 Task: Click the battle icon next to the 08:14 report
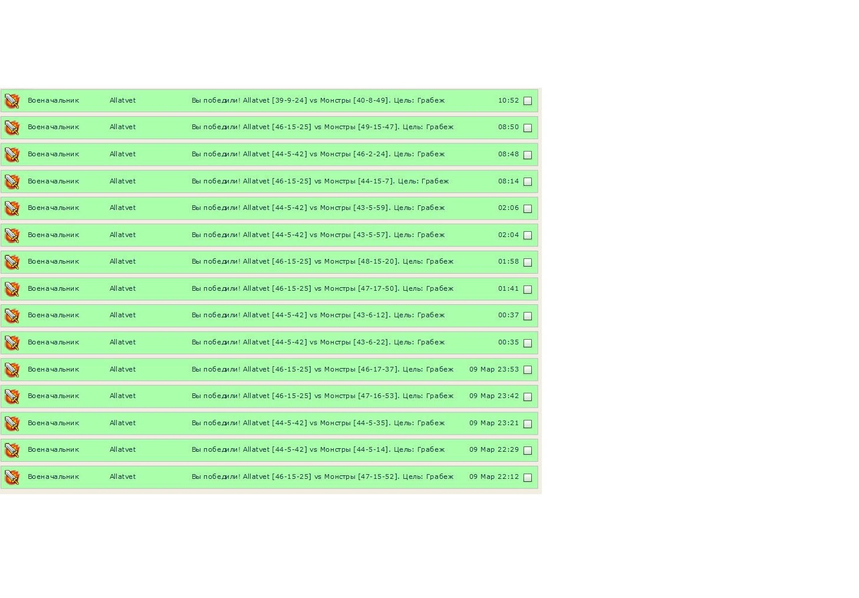point(12,182)
